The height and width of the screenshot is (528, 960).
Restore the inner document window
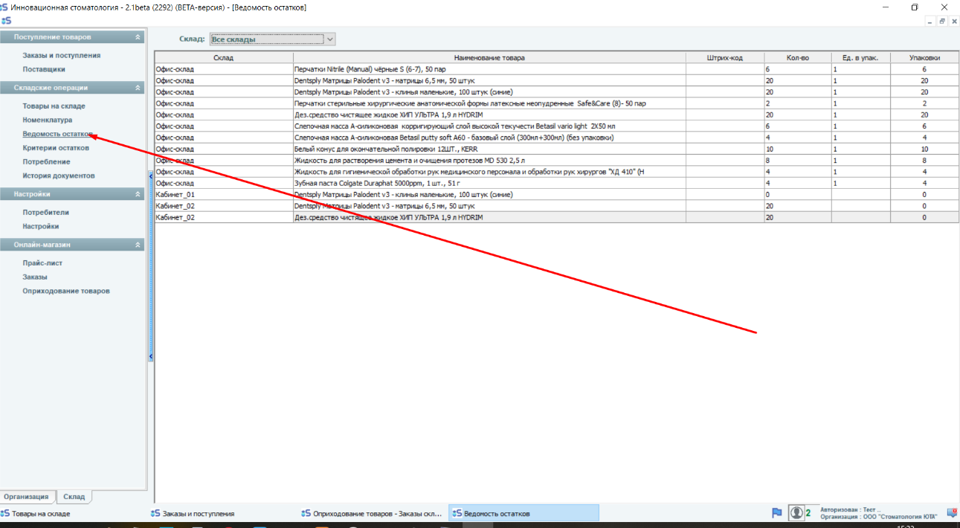point(941,22)
